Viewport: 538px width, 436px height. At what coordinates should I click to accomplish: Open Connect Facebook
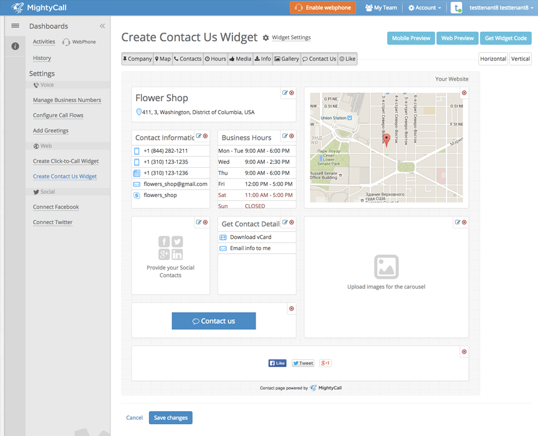click(x=56, y=207)
